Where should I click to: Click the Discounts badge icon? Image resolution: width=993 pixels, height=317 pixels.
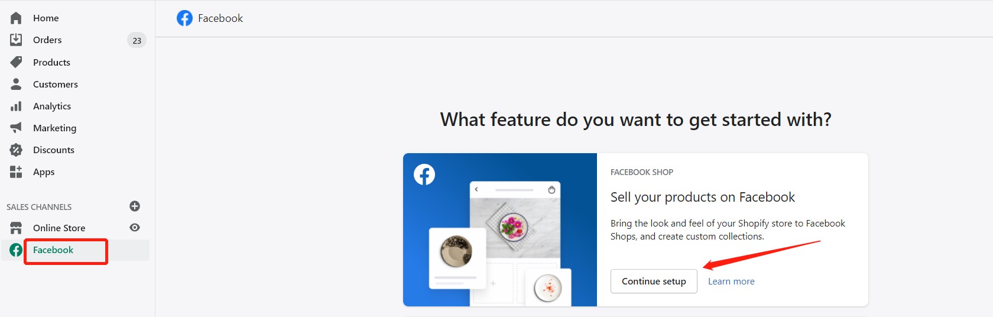coord(16,150)
